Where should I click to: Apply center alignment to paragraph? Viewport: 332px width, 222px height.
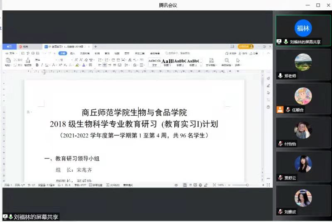(x=105, y=65)
